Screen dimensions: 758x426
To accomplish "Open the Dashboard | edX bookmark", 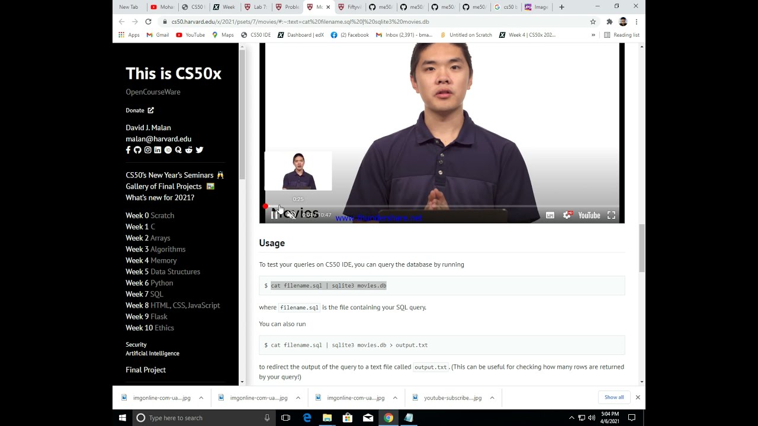I will [300, 35].
